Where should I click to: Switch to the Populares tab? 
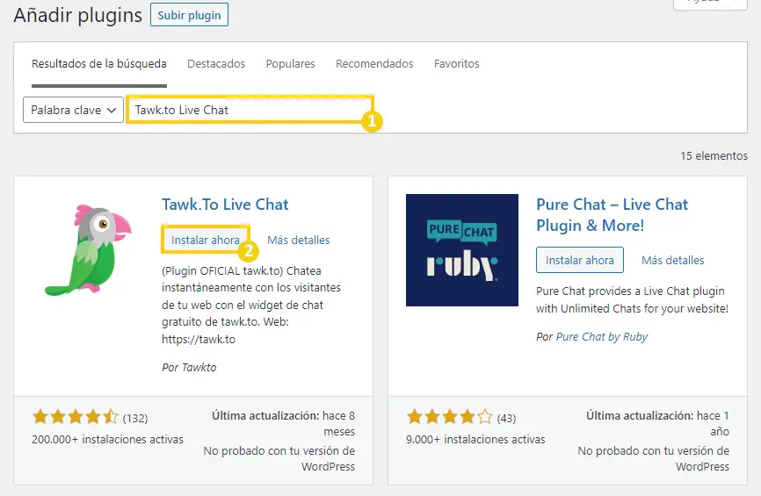tap(290, 63)
